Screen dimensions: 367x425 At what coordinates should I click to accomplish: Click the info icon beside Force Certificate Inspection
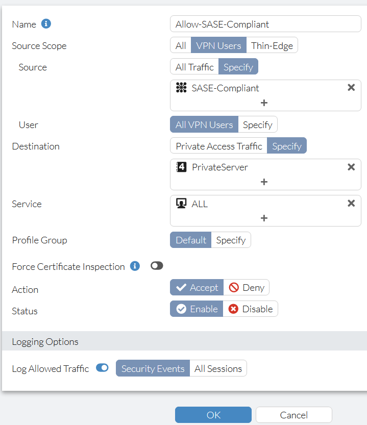coord(135,266)
